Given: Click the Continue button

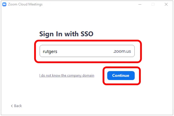Looking at the screenshot, I should point(121,76).
